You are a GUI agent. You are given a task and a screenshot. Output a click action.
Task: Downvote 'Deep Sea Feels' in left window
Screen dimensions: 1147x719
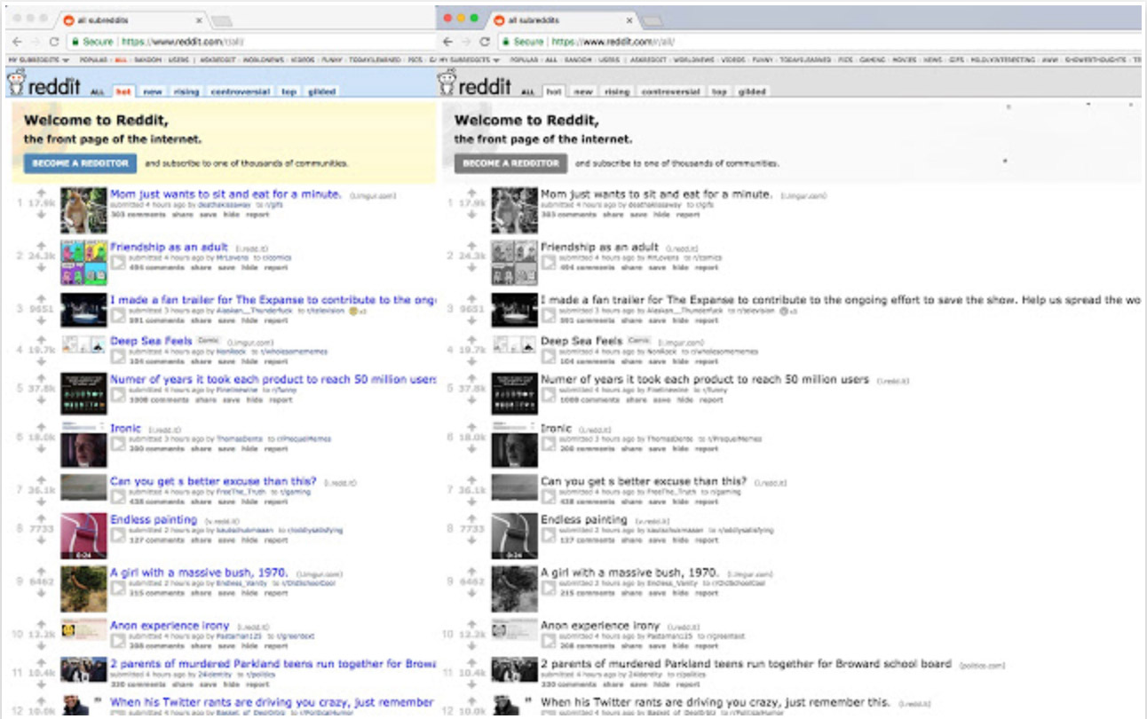[41, 360]
